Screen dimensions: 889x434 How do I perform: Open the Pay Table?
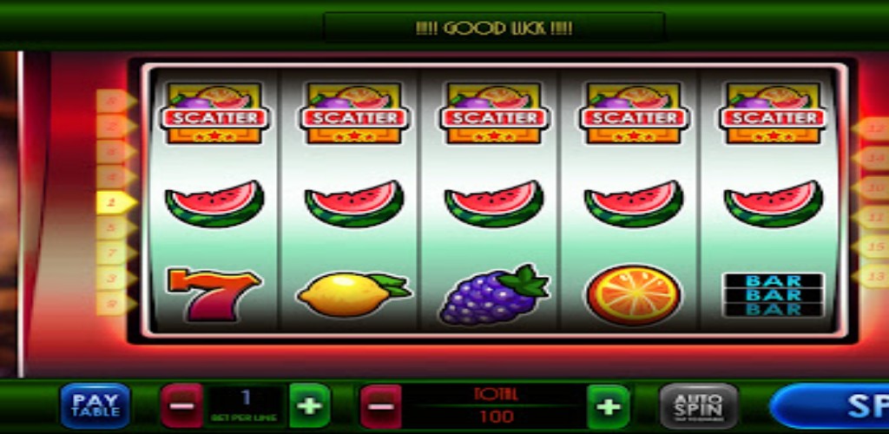coord(95,405)
